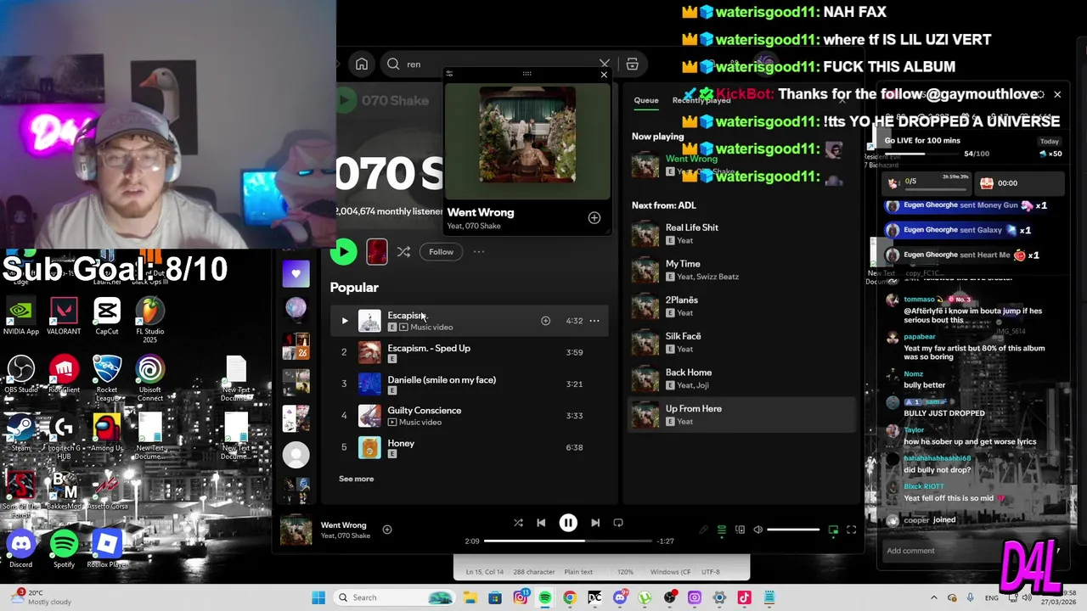Click the taskbar Search box
This screenshot has width=1087, height=611.
pyautogui.click(x=396, y=597)
